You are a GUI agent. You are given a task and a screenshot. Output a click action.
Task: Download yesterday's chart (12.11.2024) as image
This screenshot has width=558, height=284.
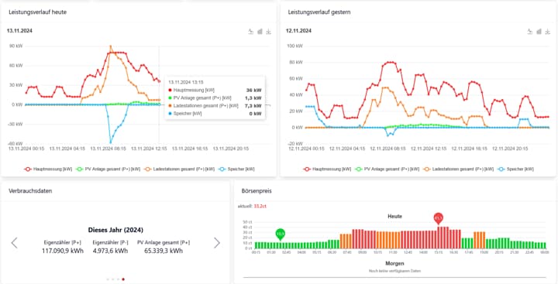tap(548, 32)
